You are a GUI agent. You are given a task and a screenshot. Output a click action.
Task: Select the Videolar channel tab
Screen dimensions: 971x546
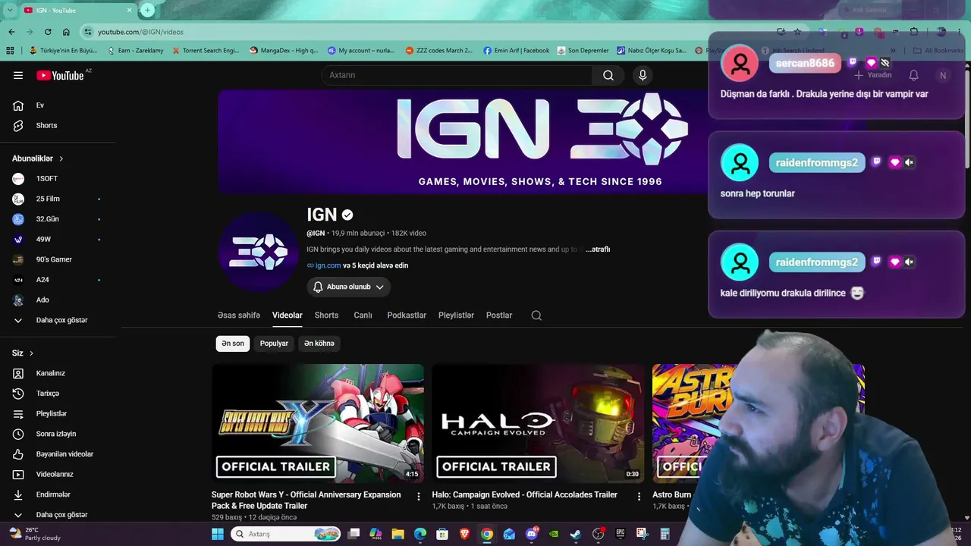pos(288,315)
